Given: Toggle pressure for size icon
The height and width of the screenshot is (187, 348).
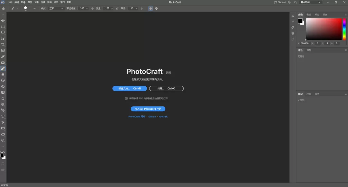Looking at the screenshot, I should [x=150, y=8].
